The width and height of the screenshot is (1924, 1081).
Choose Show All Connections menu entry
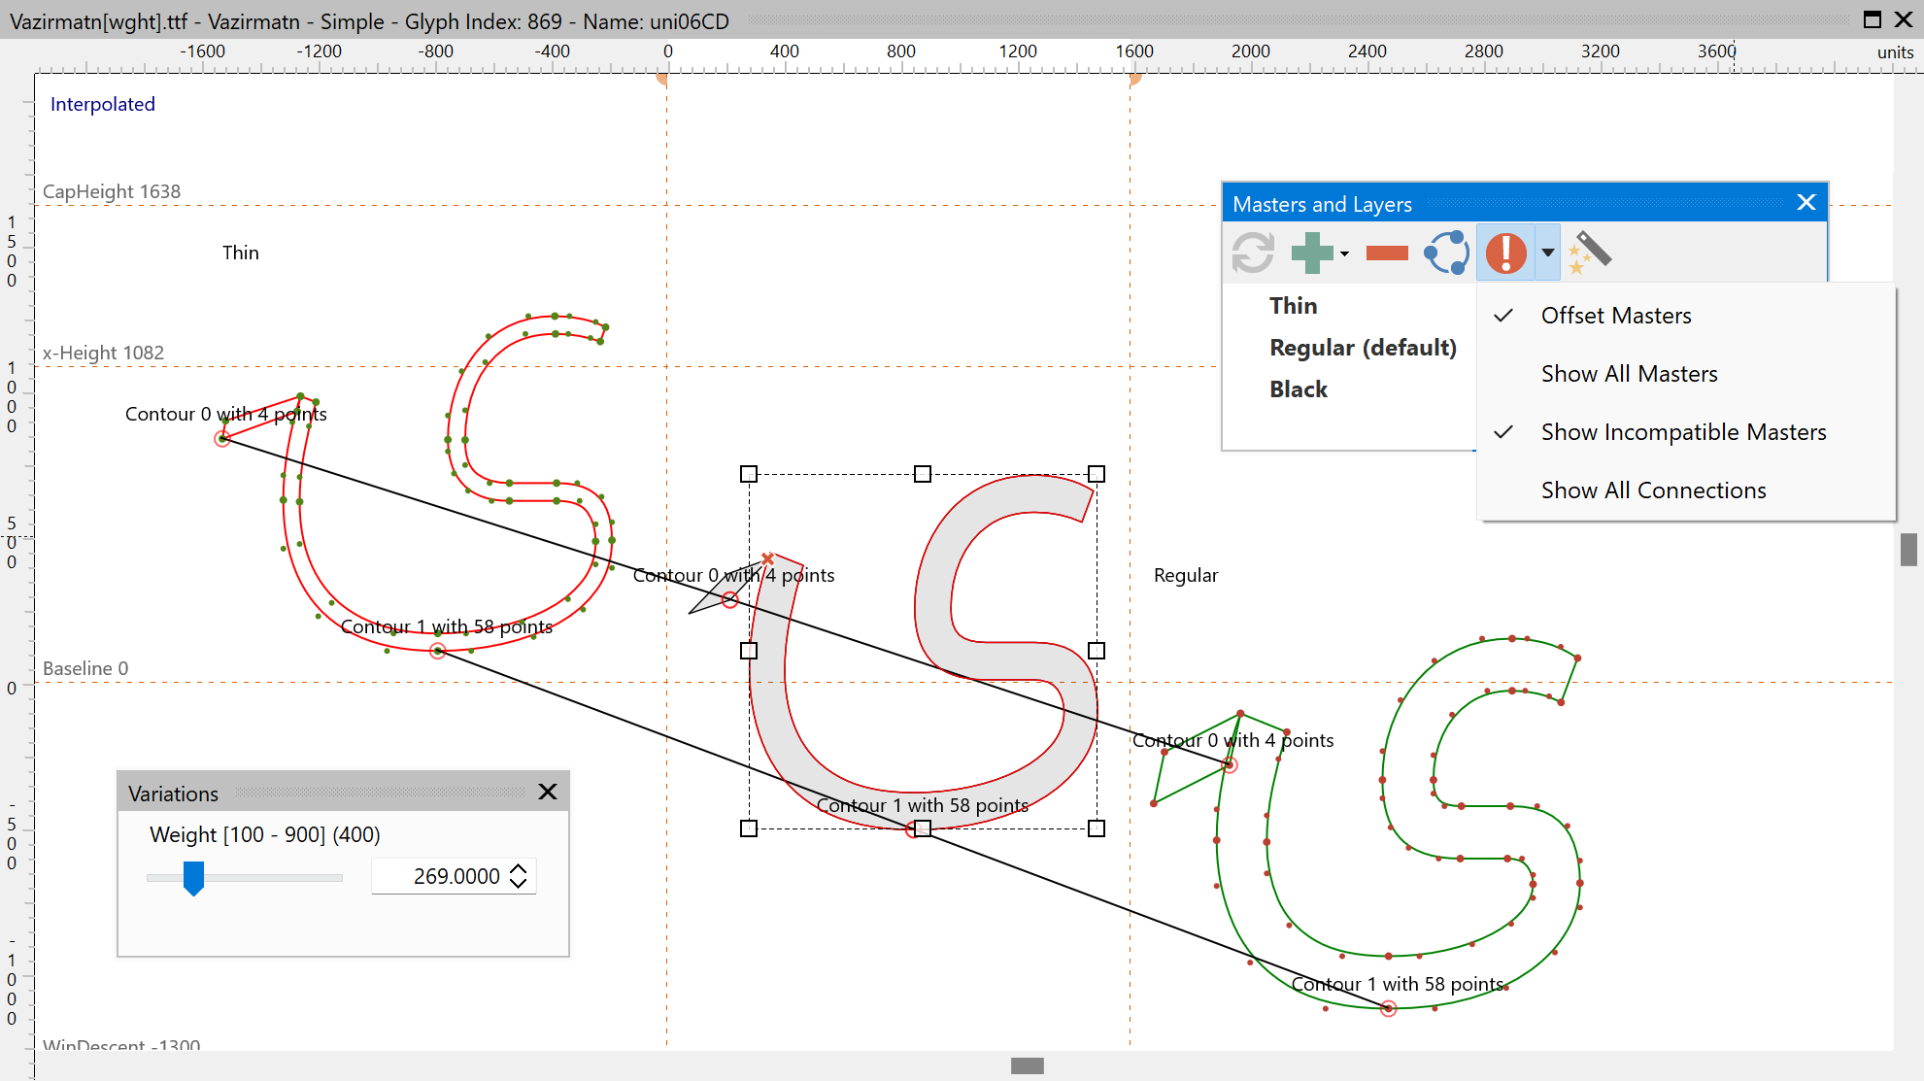coord(1653,490)
